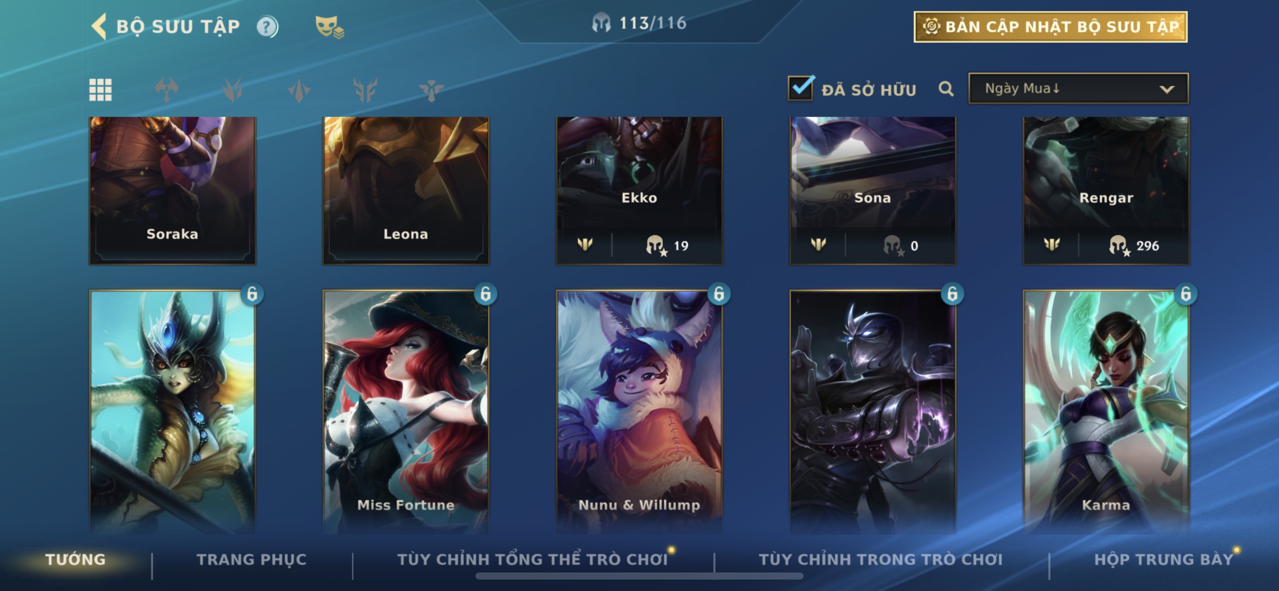Click the sort dropdown chevron arrow

1166,89
